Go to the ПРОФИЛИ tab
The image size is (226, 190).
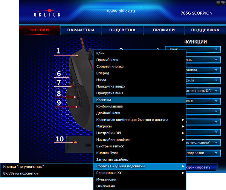[x=164, y=30]
